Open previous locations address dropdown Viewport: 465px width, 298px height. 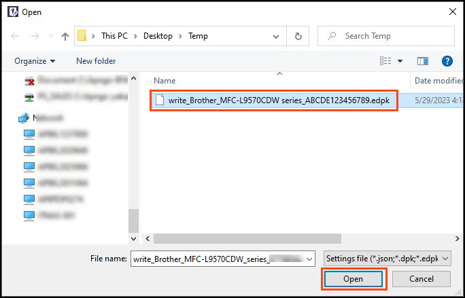pos(276,37)
